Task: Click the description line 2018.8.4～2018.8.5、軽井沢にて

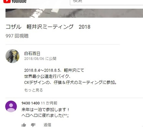Action: [54, 70]
